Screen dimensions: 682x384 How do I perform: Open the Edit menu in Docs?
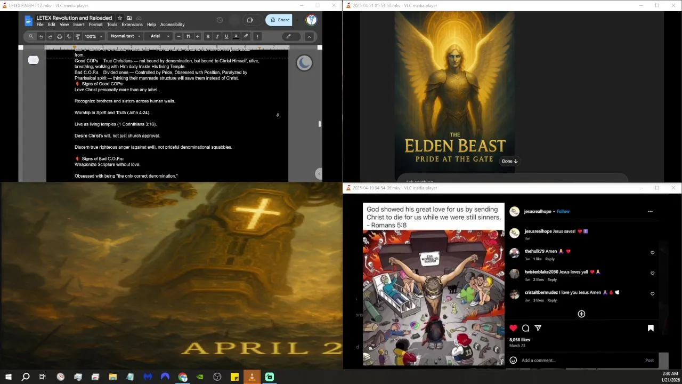pos(52,25)
